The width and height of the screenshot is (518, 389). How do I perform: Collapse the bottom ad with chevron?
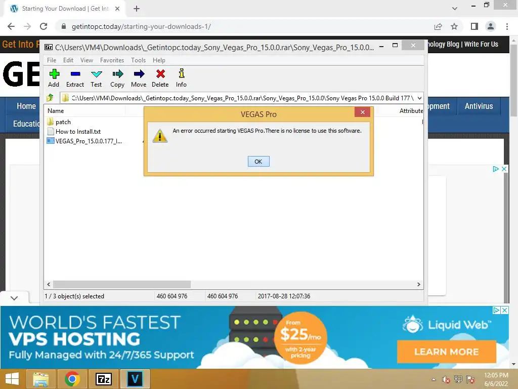[x=14, y=298]
